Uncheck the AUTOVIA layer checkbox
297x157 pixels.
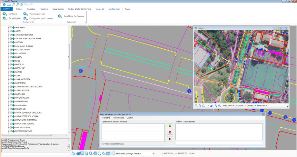tap(11, 42)
